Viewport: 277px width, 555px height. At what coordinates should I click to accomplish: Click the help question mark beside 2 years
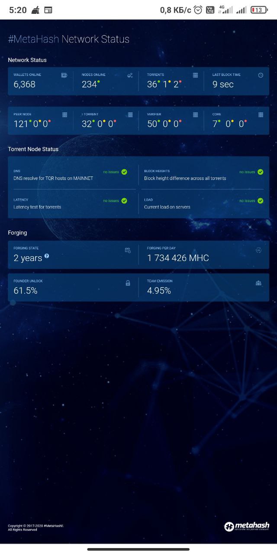(46, 256)
